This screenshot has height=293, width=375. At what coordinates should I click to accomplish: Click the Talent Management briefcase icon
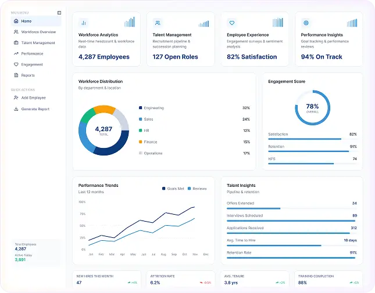[16, 43]
